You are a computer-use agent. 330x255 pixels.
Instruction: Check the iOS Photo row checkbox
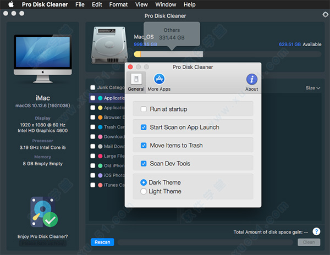pyautogui.click(x=92, y=175)
